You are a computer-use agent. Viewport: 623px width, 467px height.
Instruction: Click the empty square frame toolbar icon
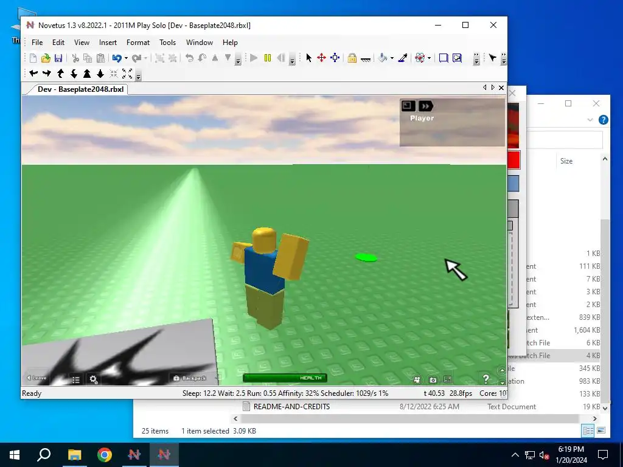[444, 58]
